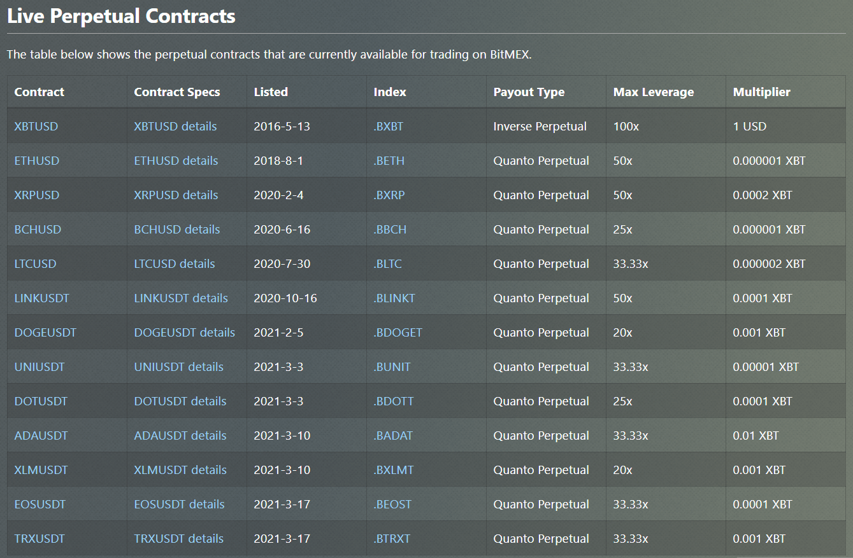View UNIUSDT details link

(x=178, y=366)
